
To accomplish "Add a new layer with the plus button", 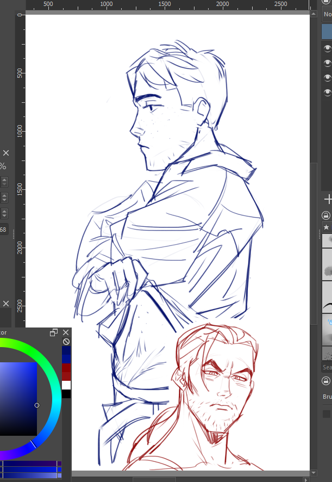I will pos(328,200).
